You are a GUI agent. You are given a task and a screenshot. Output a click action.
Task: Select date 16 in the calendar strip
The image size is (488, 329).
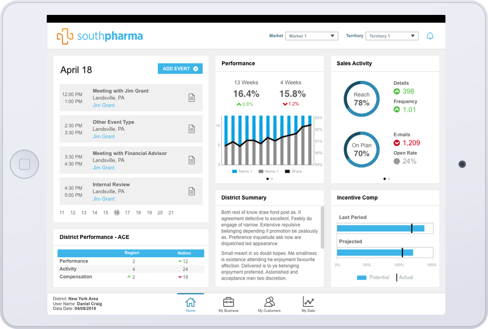coord(117,213)
